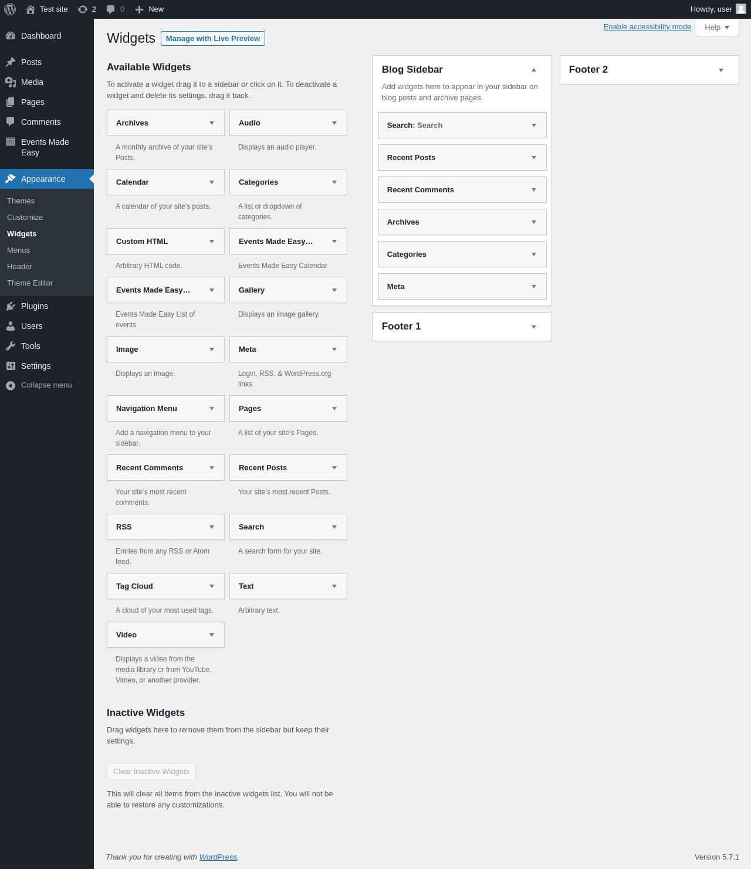Expand the available Gallery widget arrow
The width and height of the screenshot is (751, 869).
[x=334, y=290]
